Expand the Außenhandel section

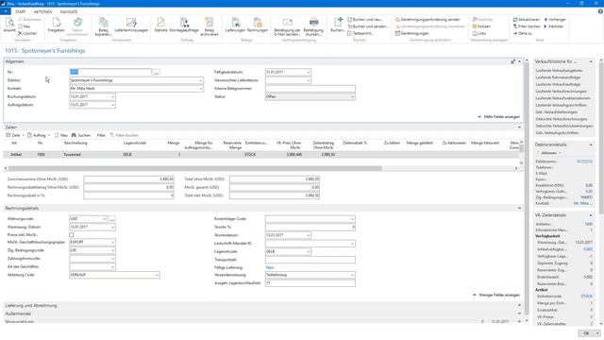[x=262, y=314]
